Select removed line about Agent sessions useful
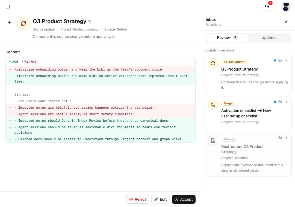Viewport: 295px width, 207px height. point(101,114)
